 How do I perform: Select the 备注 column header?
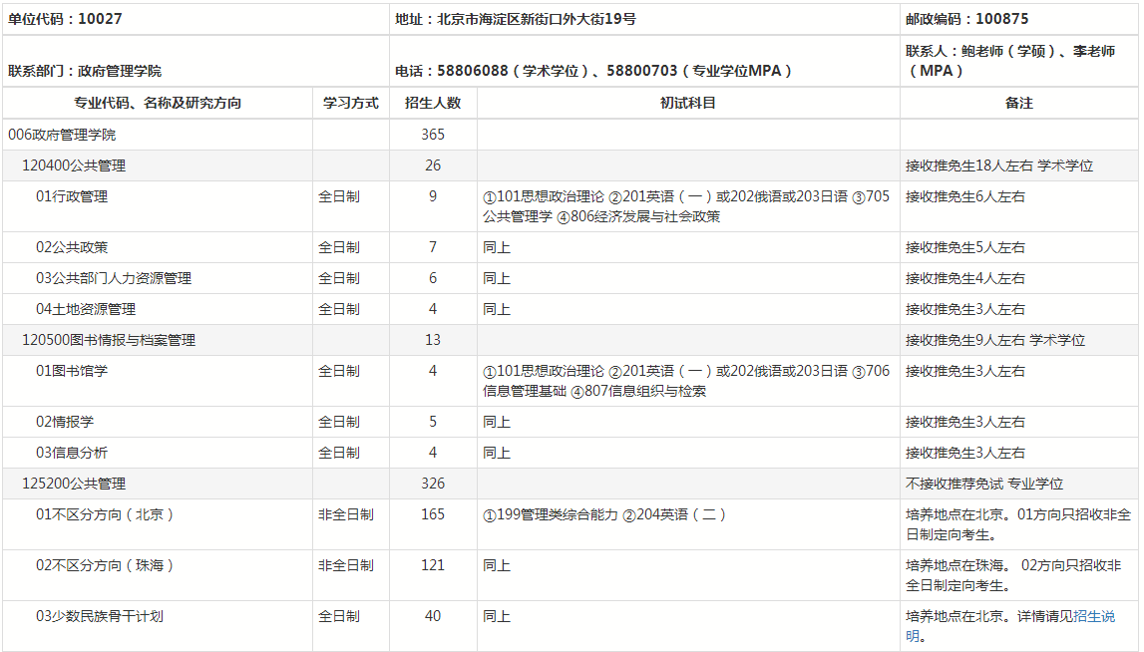1019,103
